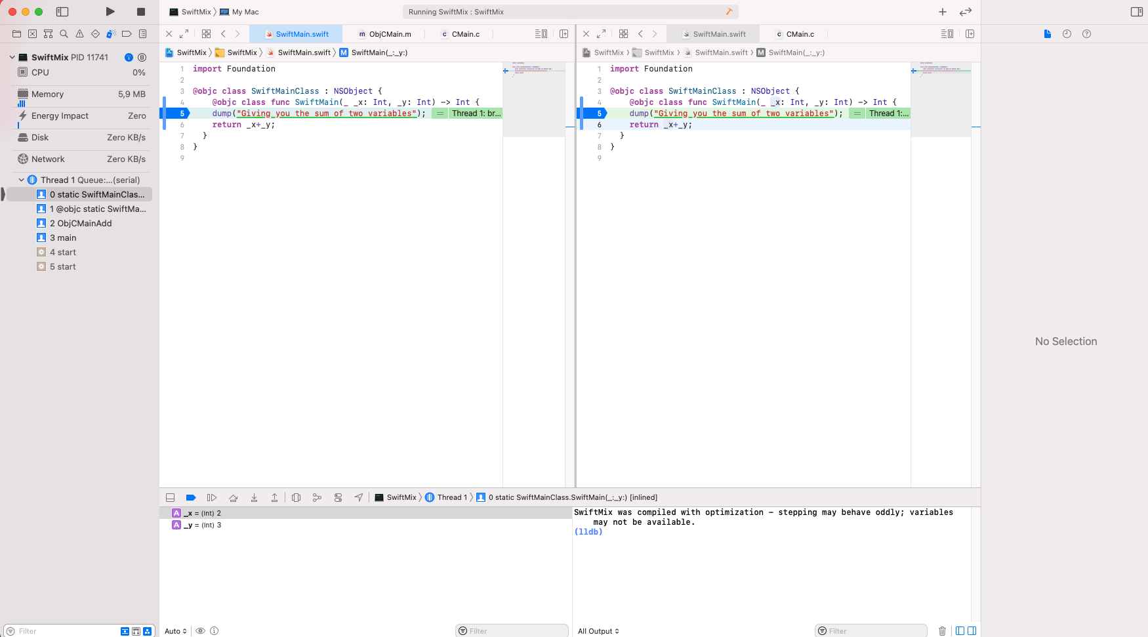Deactivate breakpoints toggle in debug bar
Image resolution: width=1148 pixels, height=637 pixels.
(191, 497)
